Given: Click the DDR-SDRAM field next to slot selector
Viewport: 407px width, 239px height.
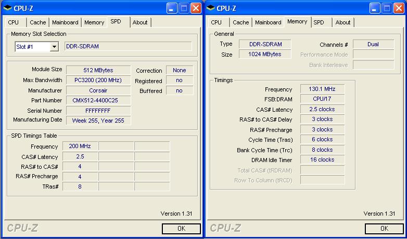Looking at the screenshot, I should (128, 46).
